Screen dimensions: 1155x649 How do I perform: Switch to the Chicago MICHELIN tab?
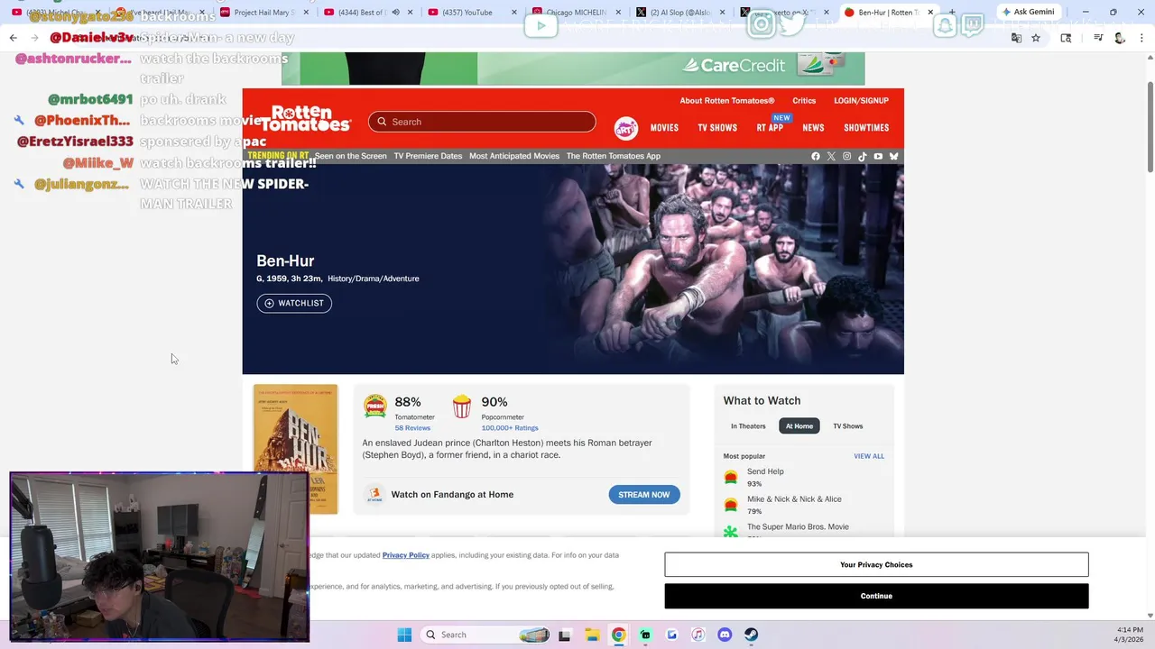pos(575,13)
